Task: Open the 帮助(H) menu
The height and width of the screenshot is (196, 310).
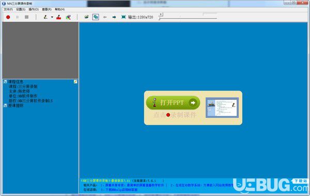Action: (60, 9)
